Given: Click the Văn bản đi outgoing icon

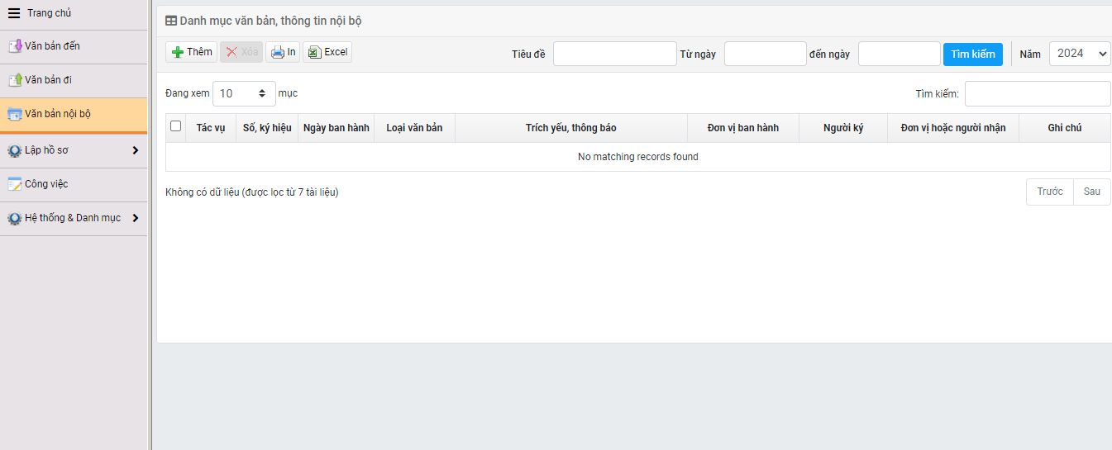Looking at the screenshot, I should [x=14, y=80].
